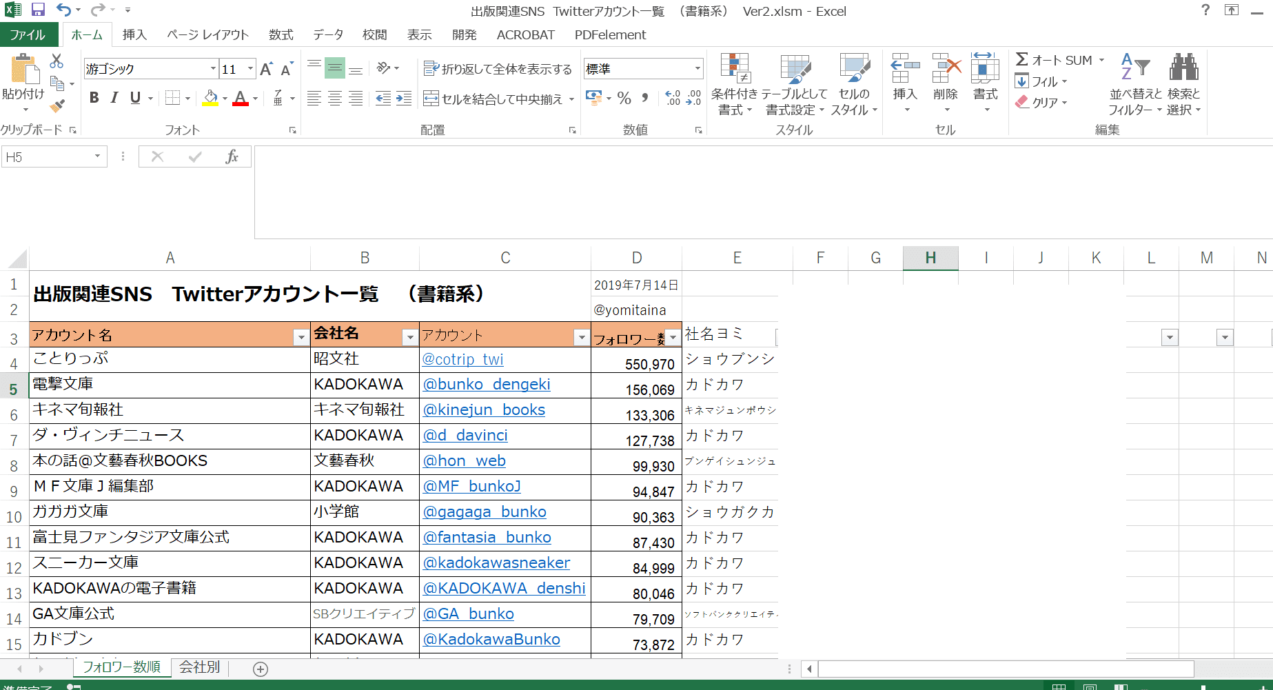The height and width of the screenshot is (690, 1273).
Task: Apply red font color swatch
Action: point(240,99)
